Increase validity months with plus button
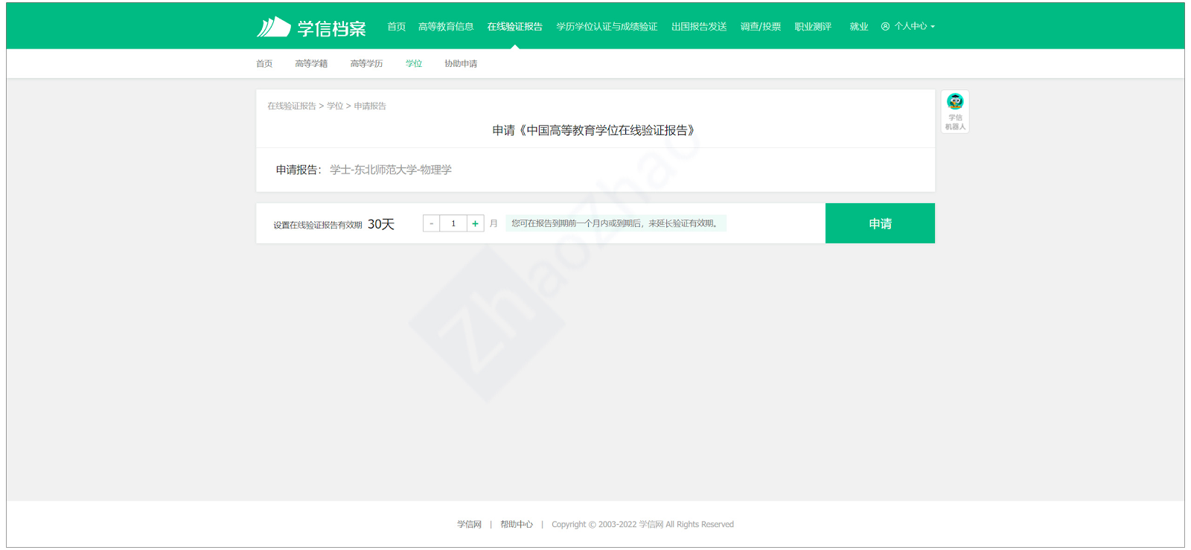Screen dimensions: 1191x550 coord(475,223)
